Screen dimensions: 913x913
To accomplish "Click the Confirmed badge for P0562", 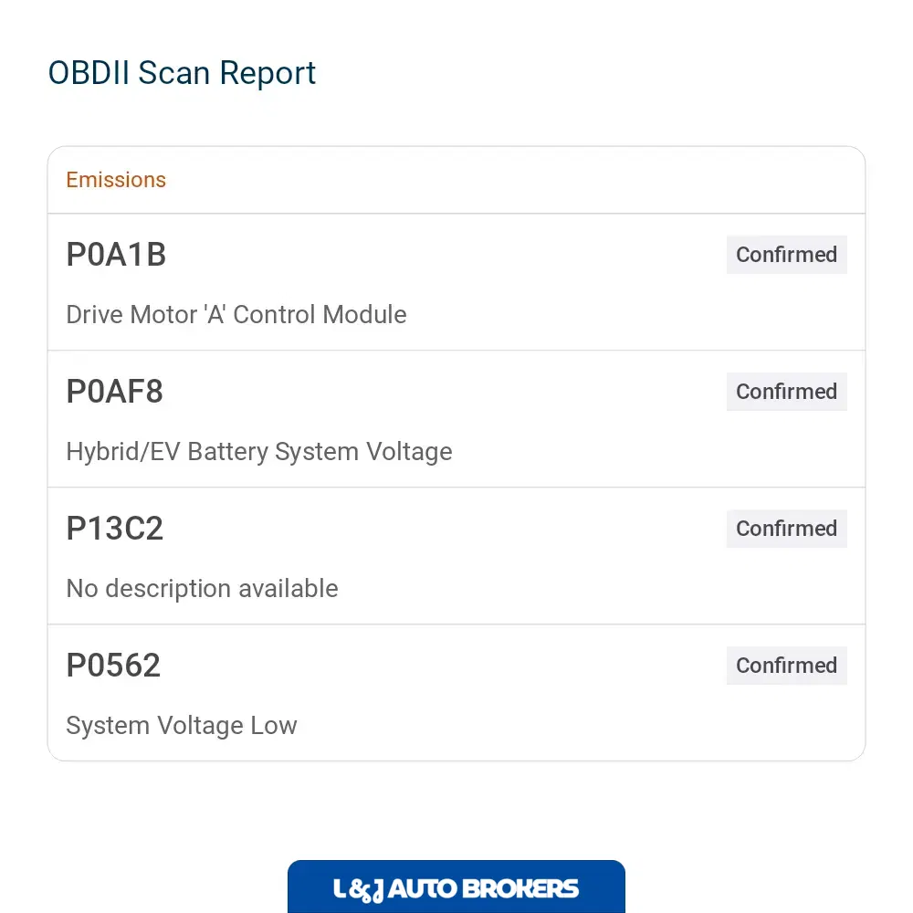I will pyautogui.click(x=787, y=665).
